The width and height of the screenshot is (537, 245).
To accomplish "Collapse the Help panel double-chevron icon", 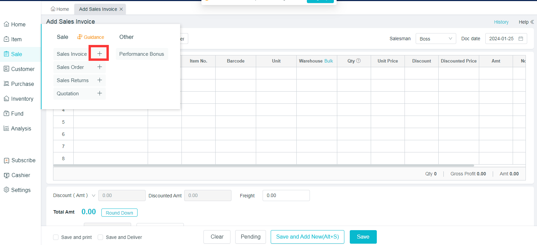I will pos(532,22).
